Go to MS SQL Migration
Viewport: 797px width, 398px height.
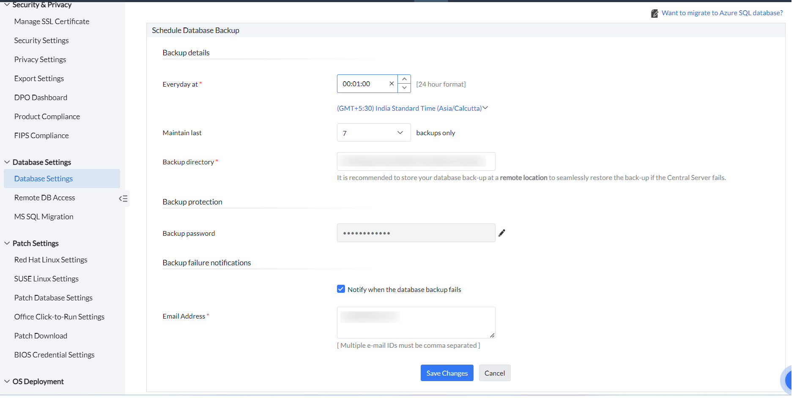click(44, 217)
